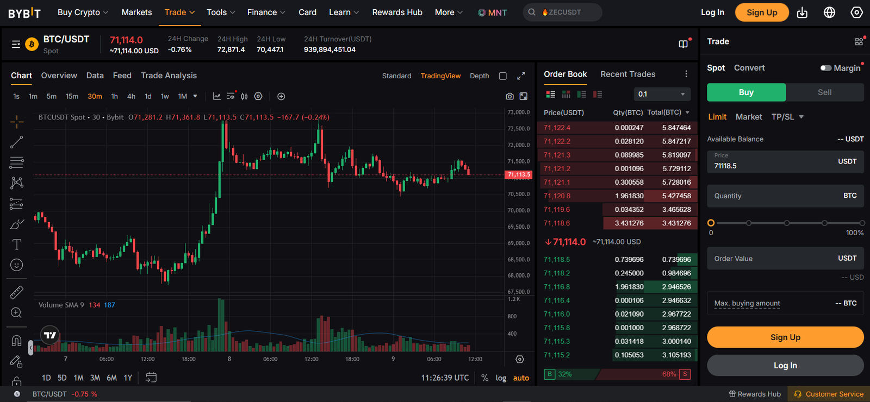Image resolution: width=870 pixels, height=402 pixels.
Task: Open the Rewards Hub header link
Action: 397,12
